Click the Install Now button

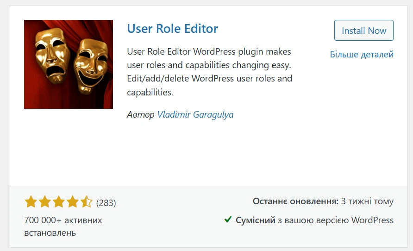click(x=364, y=30)
